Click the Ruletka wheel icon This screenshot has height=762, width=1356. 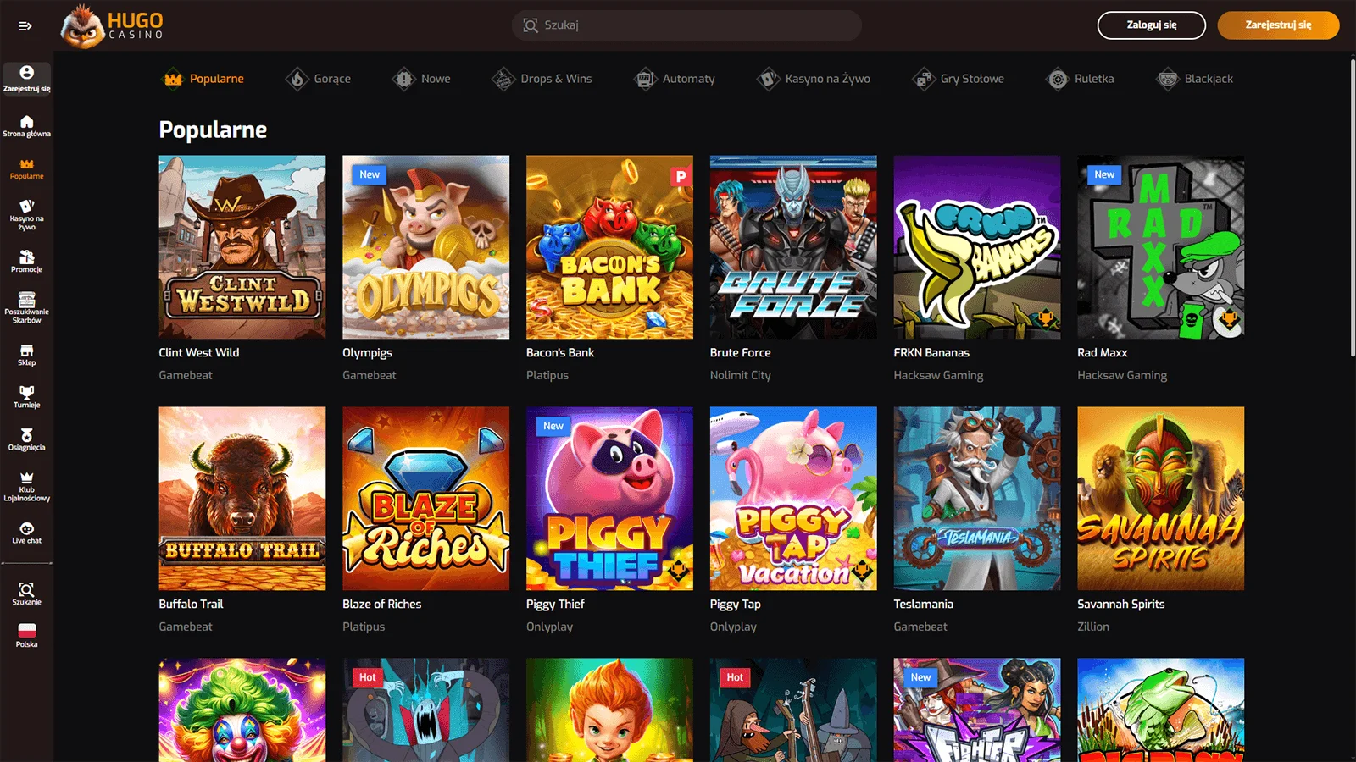point(1058,79)
